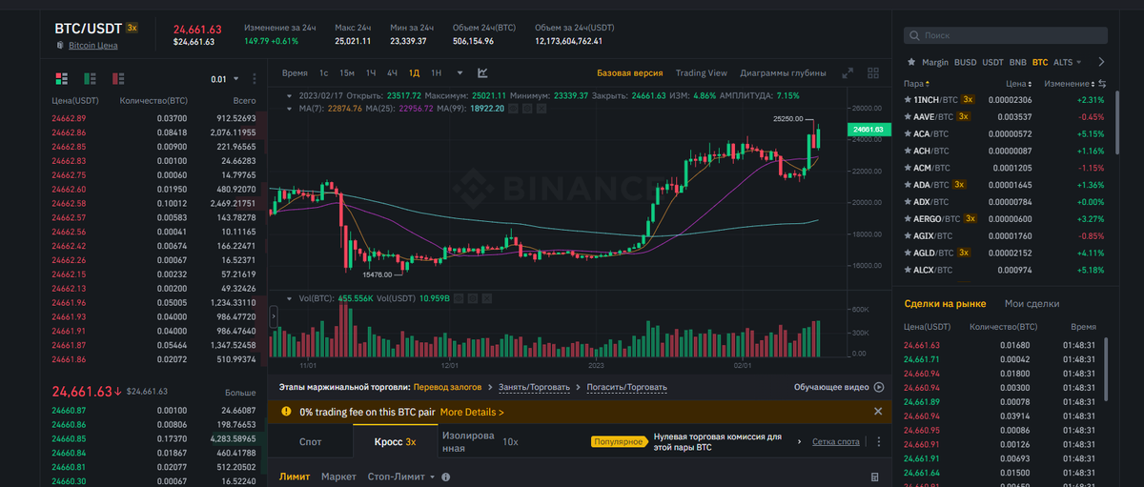Open Перевод залогов link
Viewport: 1144px width, 487px height.
pos(449,387)
